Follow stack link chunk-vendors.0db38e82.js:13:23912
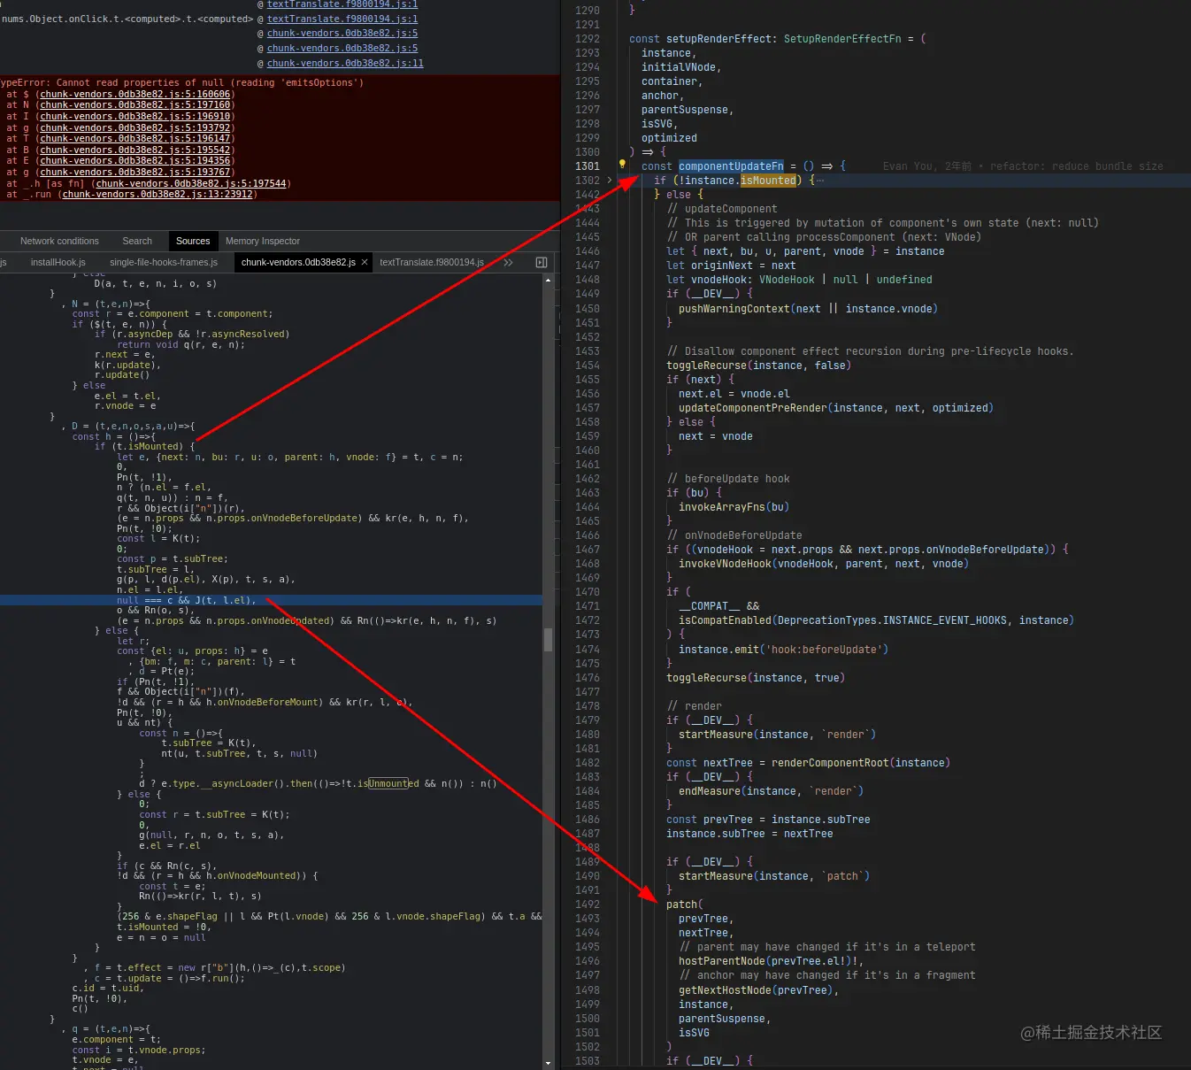The image size is (1191, 1070). 158,195
